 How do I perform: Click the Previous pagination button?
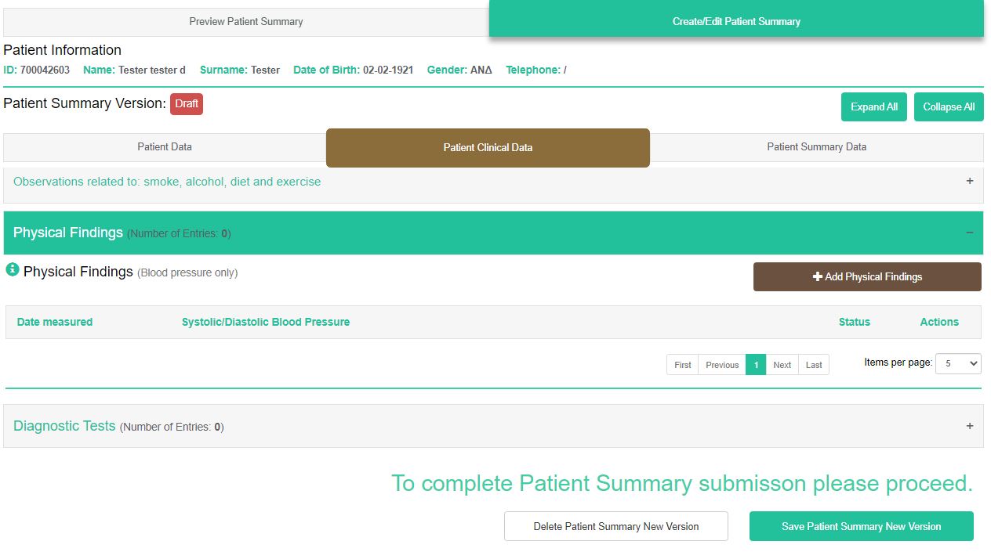(x=722, y=365)
